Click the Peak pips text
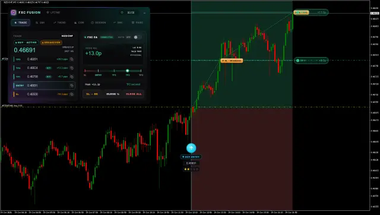The width and height of the screenshot is (380, 215). pyautogui.click(x=93, y=84)
